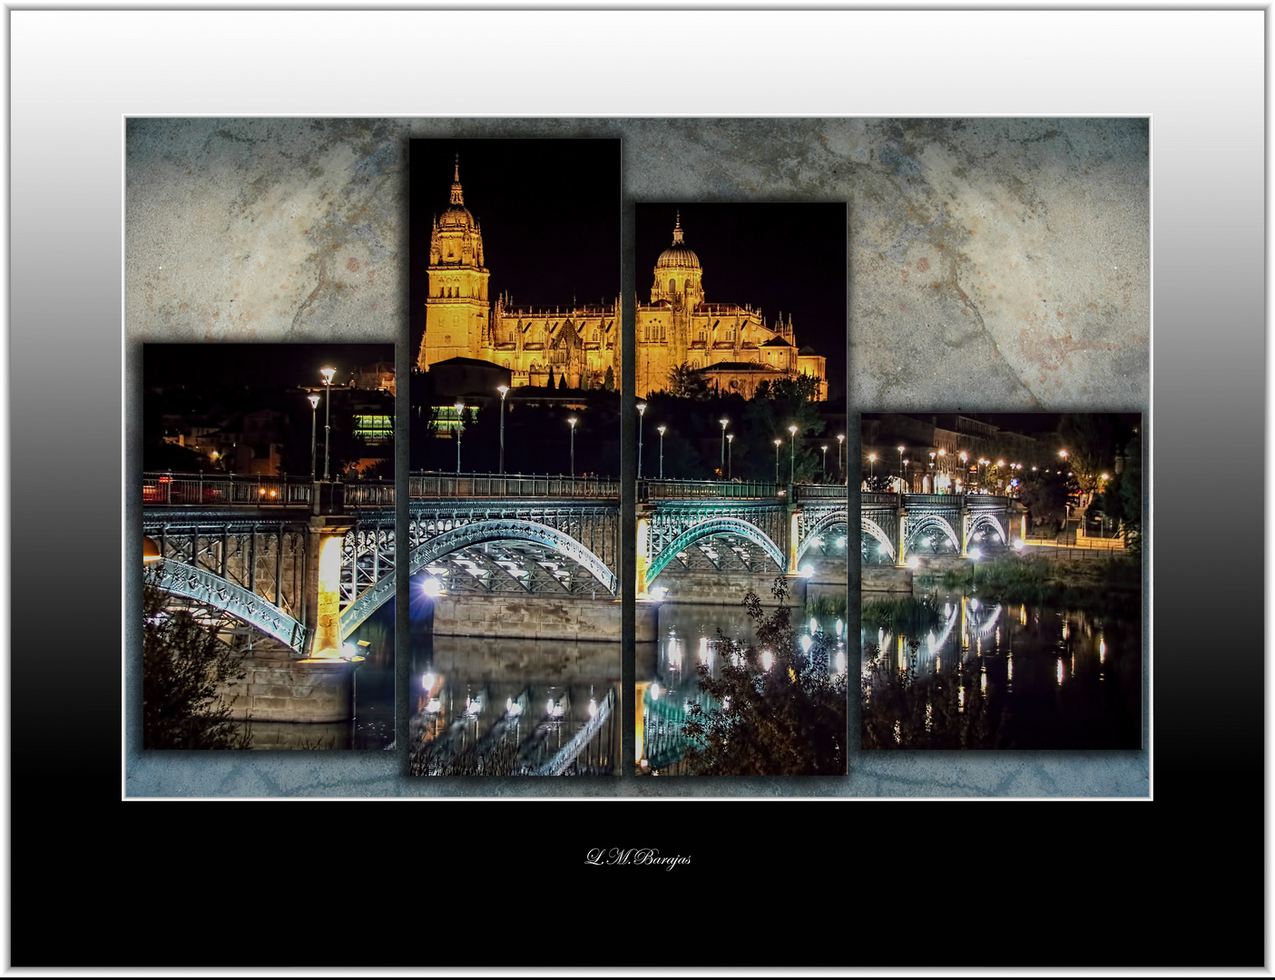Select the panel showing the cathedral dome

click(740, 488)
